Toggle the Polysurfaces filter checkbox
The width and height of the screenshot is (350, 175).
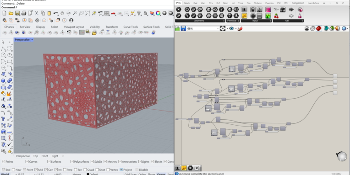coord(72,161)
